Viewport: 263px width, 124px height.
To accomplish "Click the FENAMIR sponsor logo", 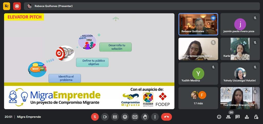I will pyautogui.click(x=148, y=100).
